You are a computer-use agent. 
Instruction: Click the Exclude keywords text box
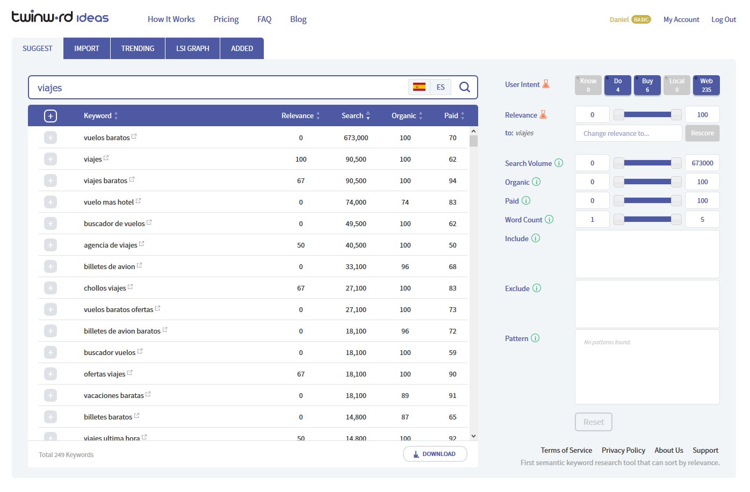point(647,304)
